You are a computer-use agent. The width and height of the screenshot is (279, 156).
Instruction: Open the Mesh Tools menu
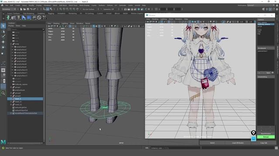tap(73, 6)
